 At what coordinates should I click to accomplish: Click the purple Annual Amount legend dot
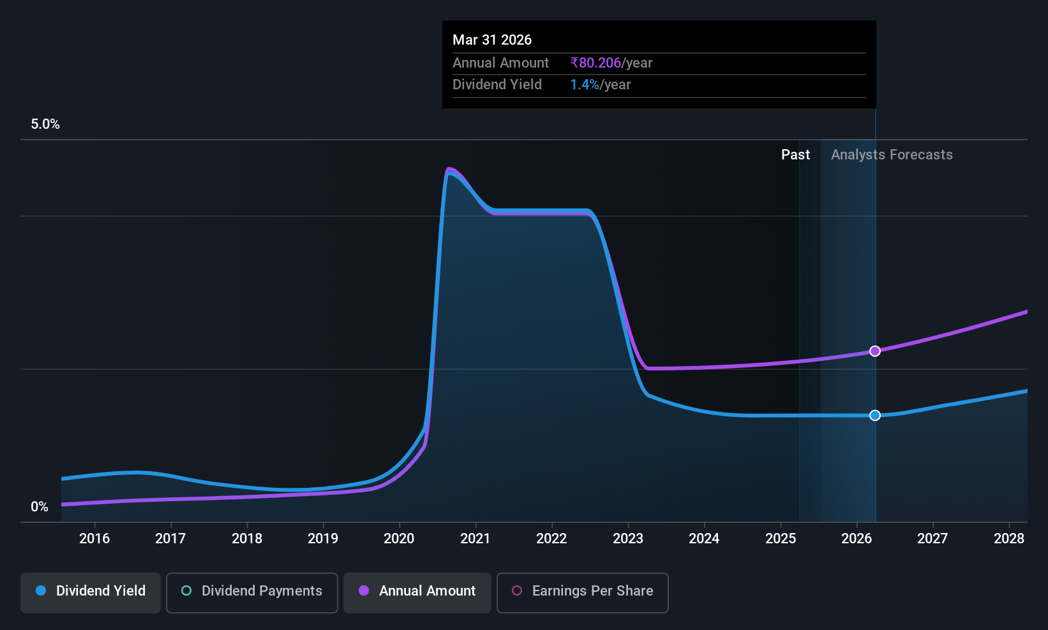pos(364,590)
